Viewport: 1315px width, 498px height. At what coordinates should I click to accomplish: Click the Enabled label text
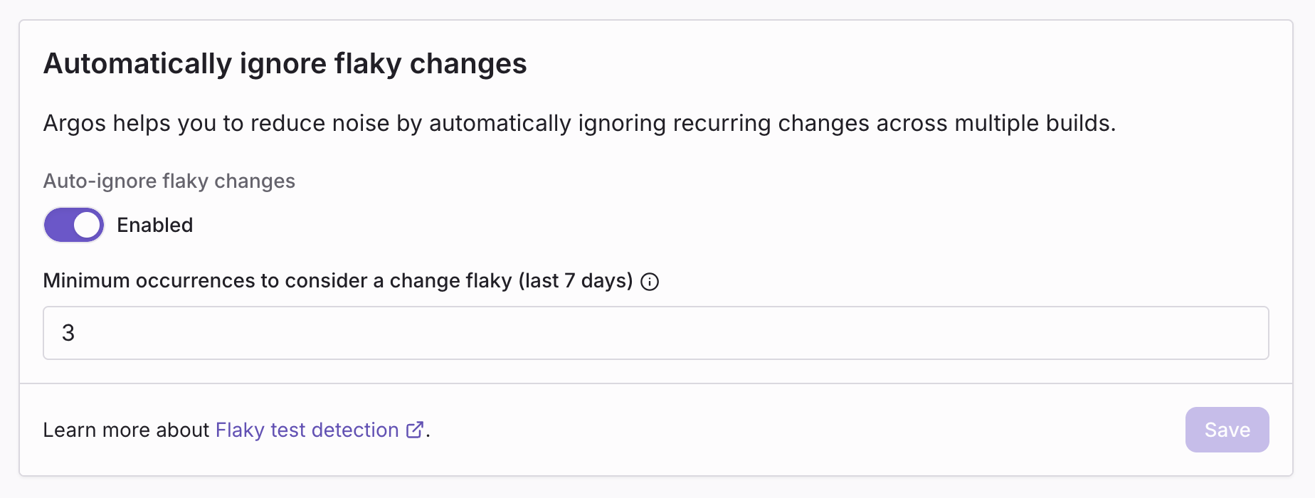(154, 225)
